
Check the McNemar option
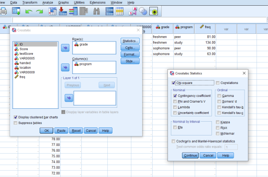coord(218,134)
